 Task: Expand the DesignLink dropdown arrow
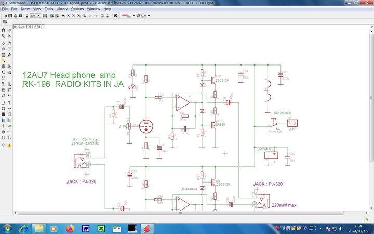click(x=134, y=16)
